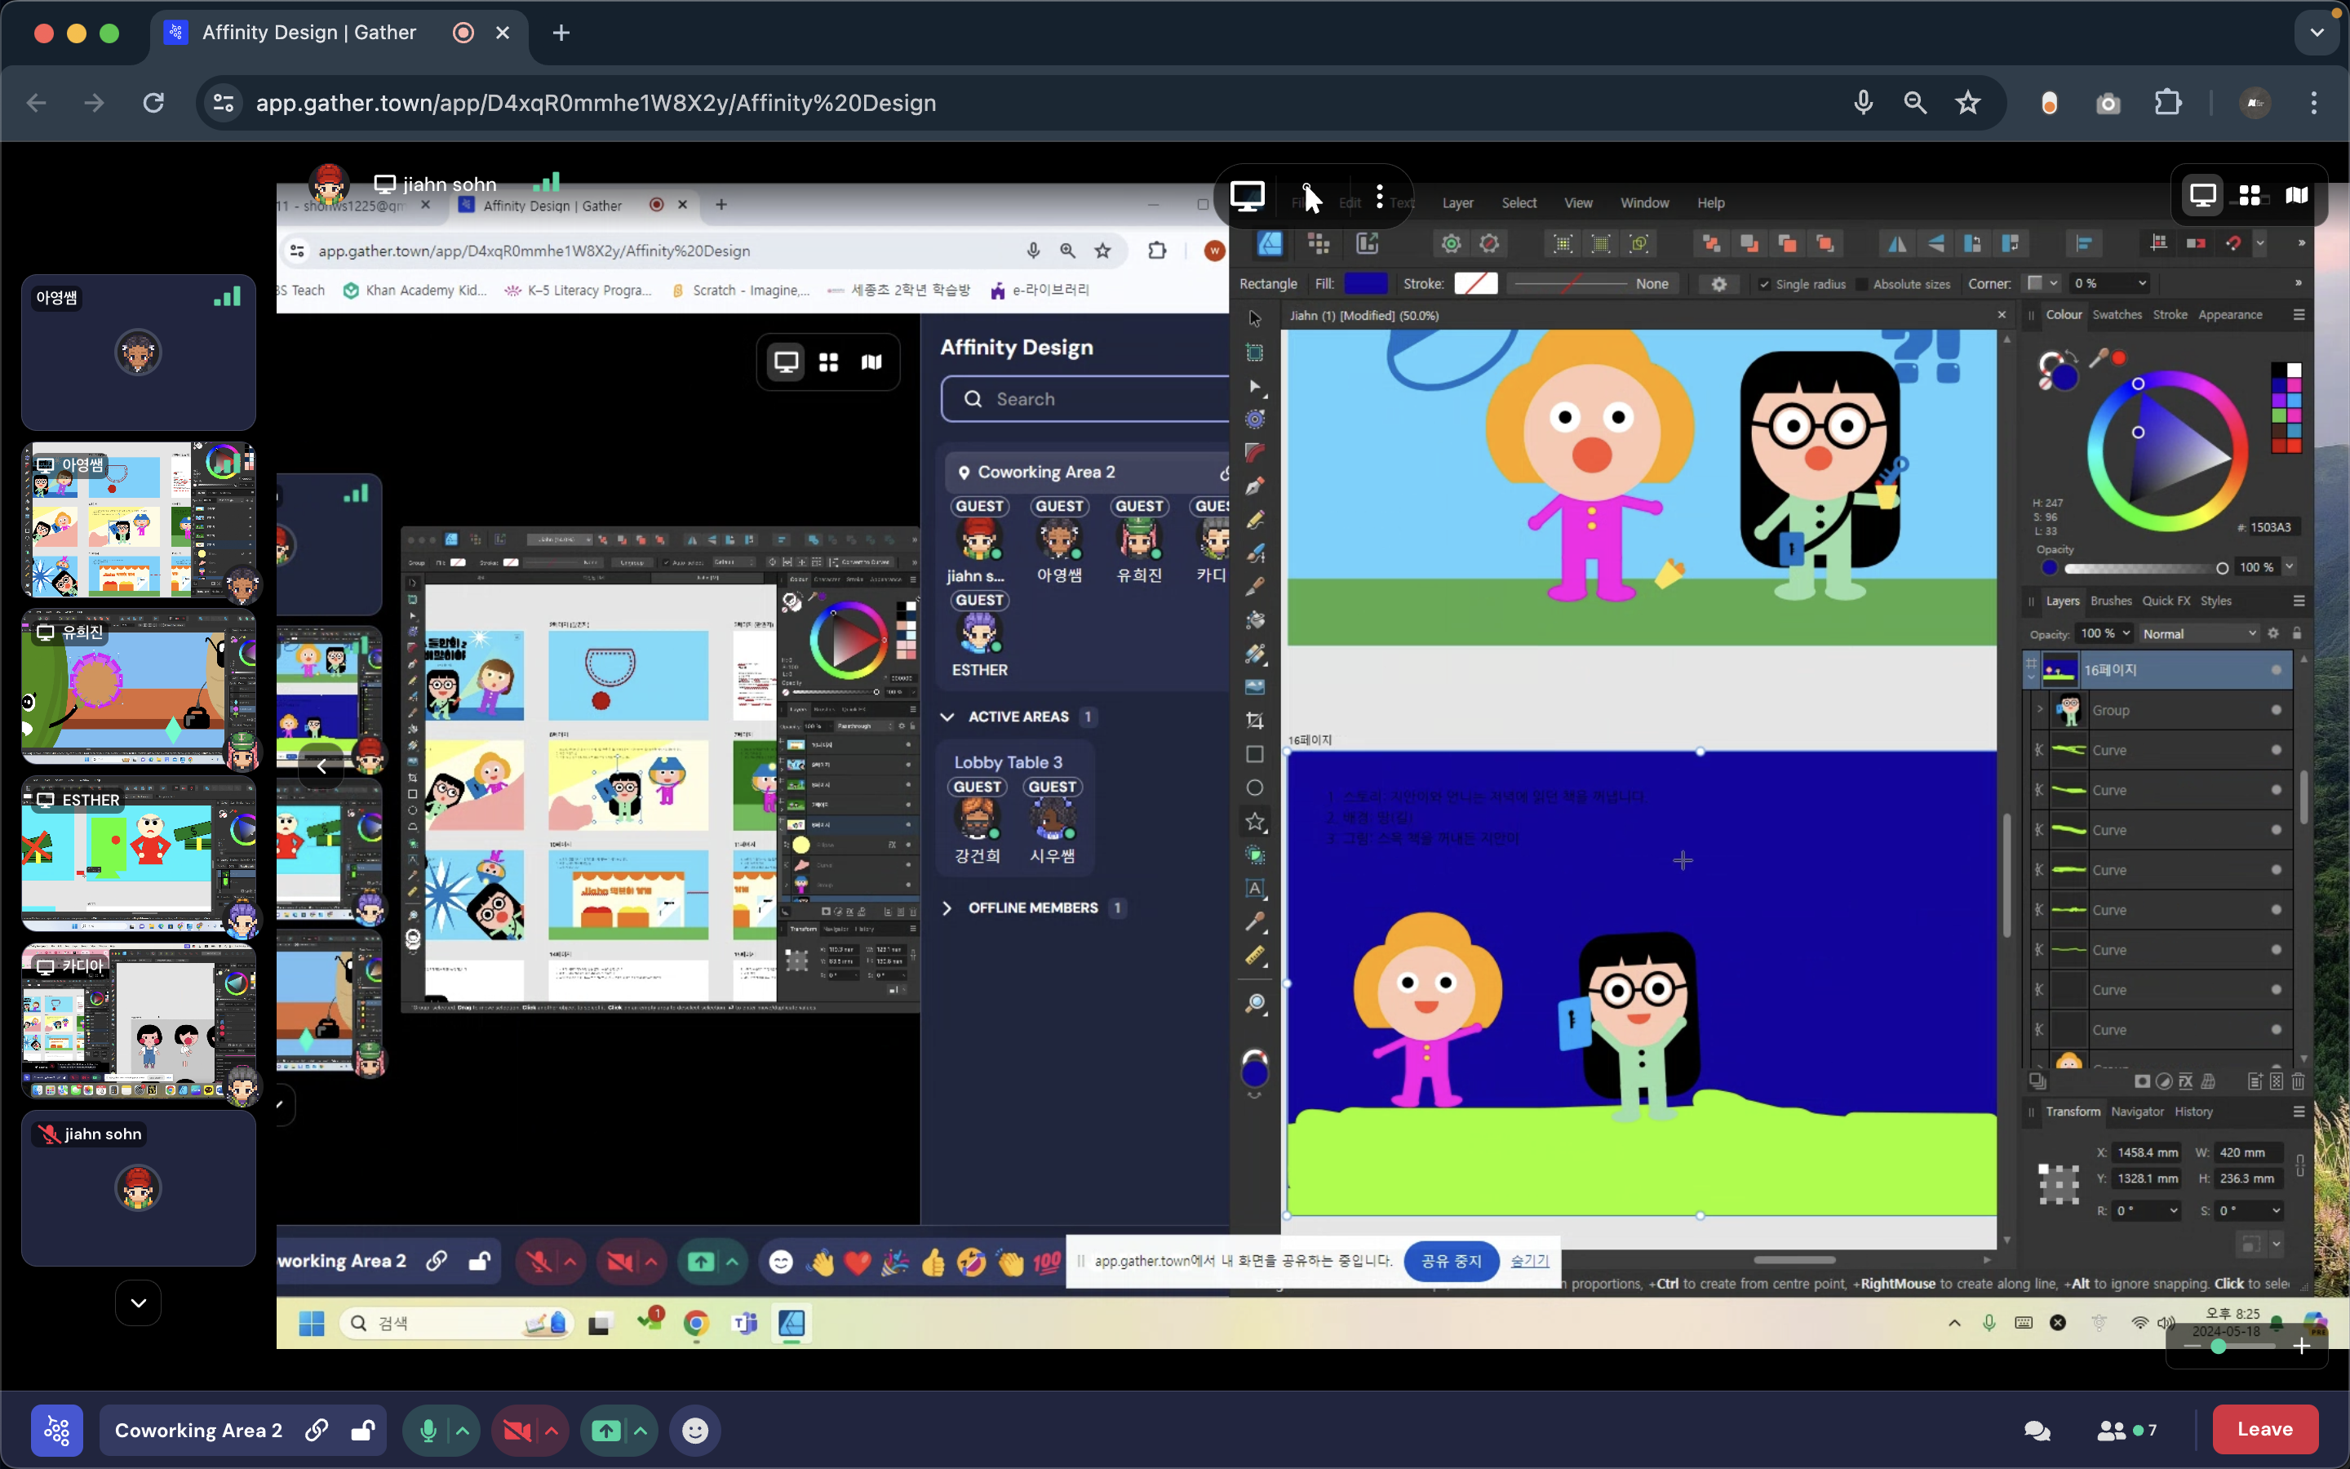
Task: Switch to the Swatches tab
Action: (2116, 315)
